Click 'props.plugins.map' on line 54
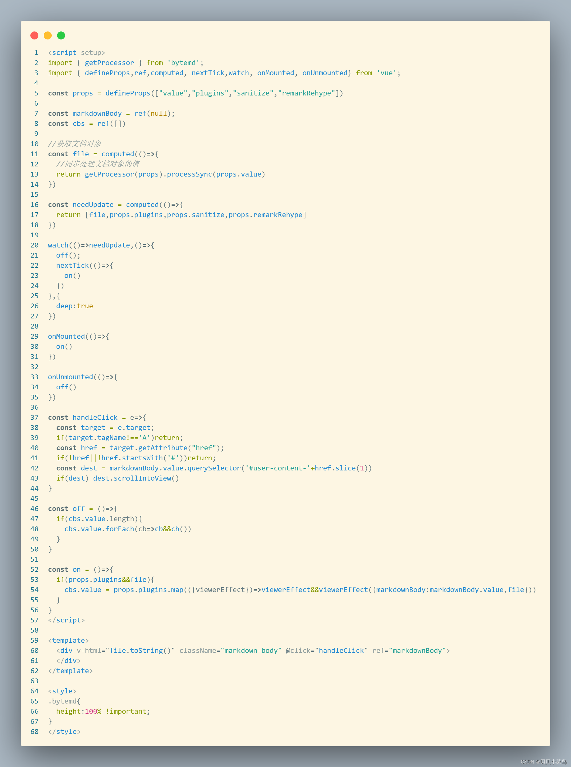 (x=148, y=590)
